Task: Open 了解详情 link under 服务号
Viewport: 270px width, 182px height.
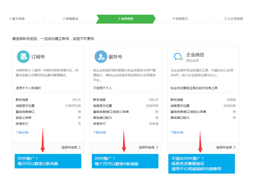Action: point(99,132)
